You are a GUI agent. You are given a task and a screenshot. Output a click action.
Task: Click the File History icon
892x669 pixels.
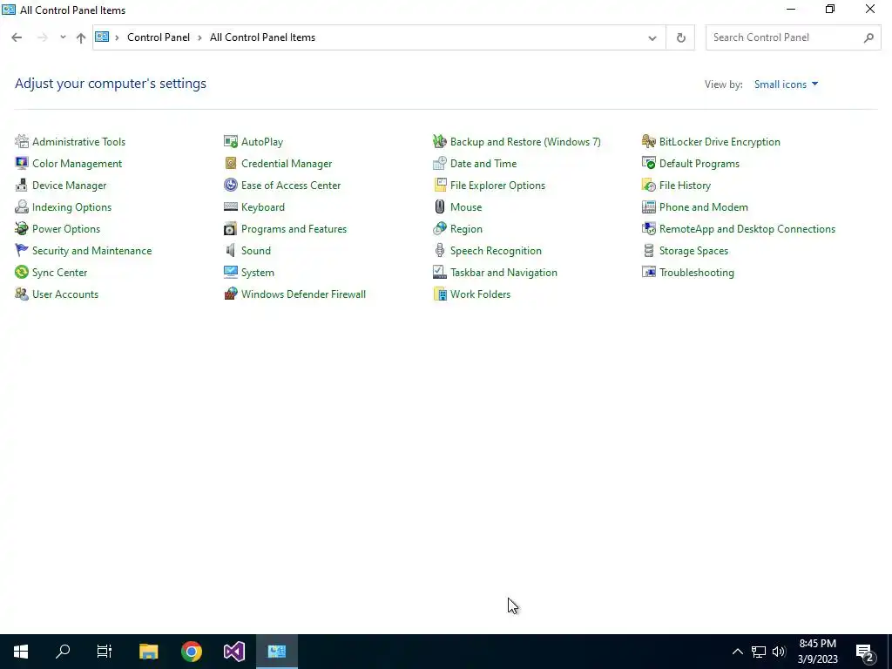pos(648,185)
